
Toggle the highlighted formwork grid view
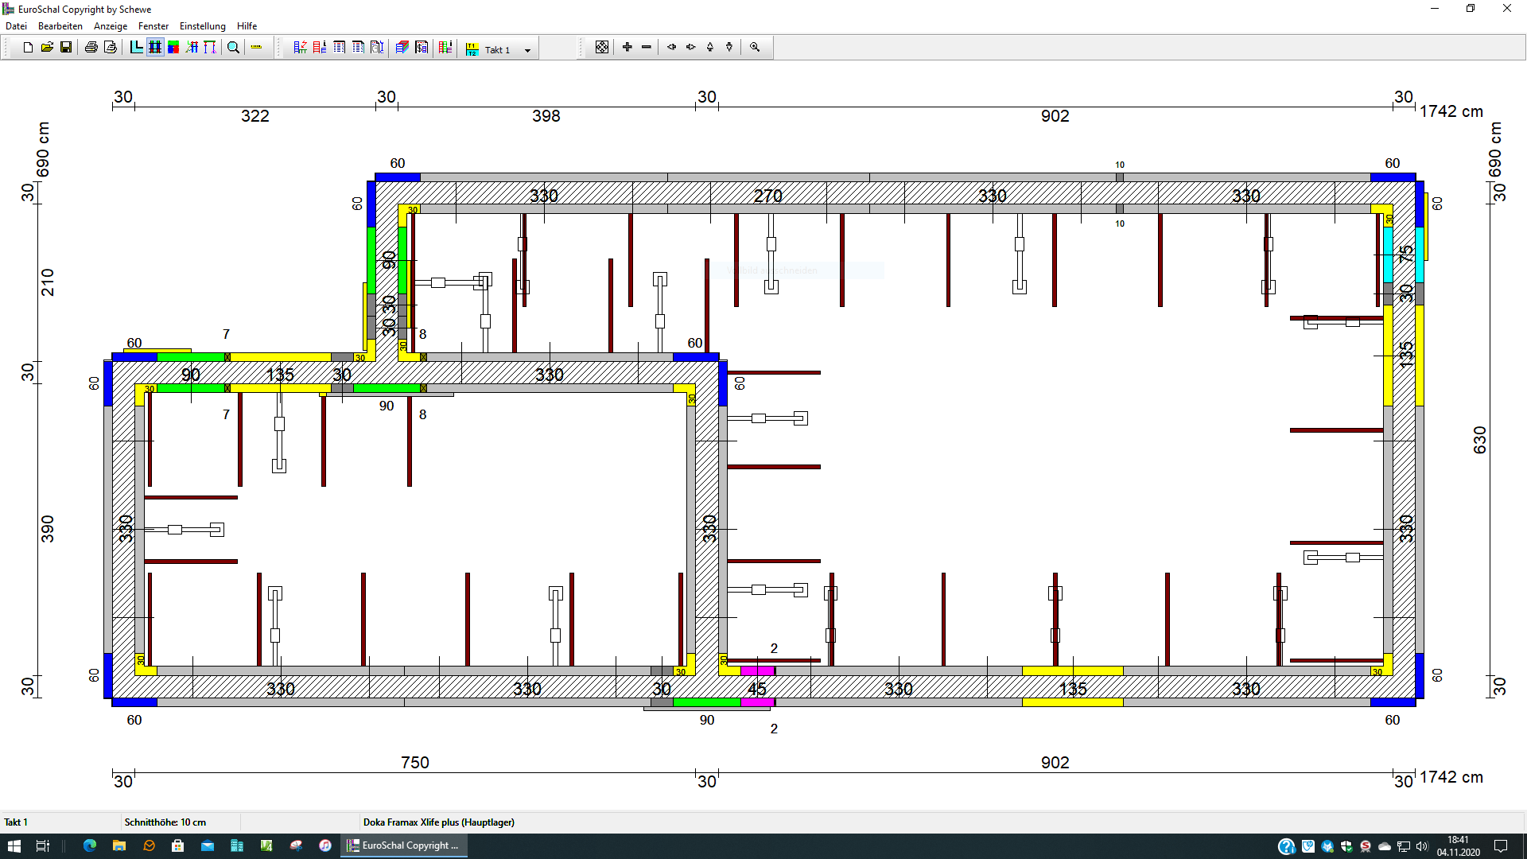tap(155, 48)
